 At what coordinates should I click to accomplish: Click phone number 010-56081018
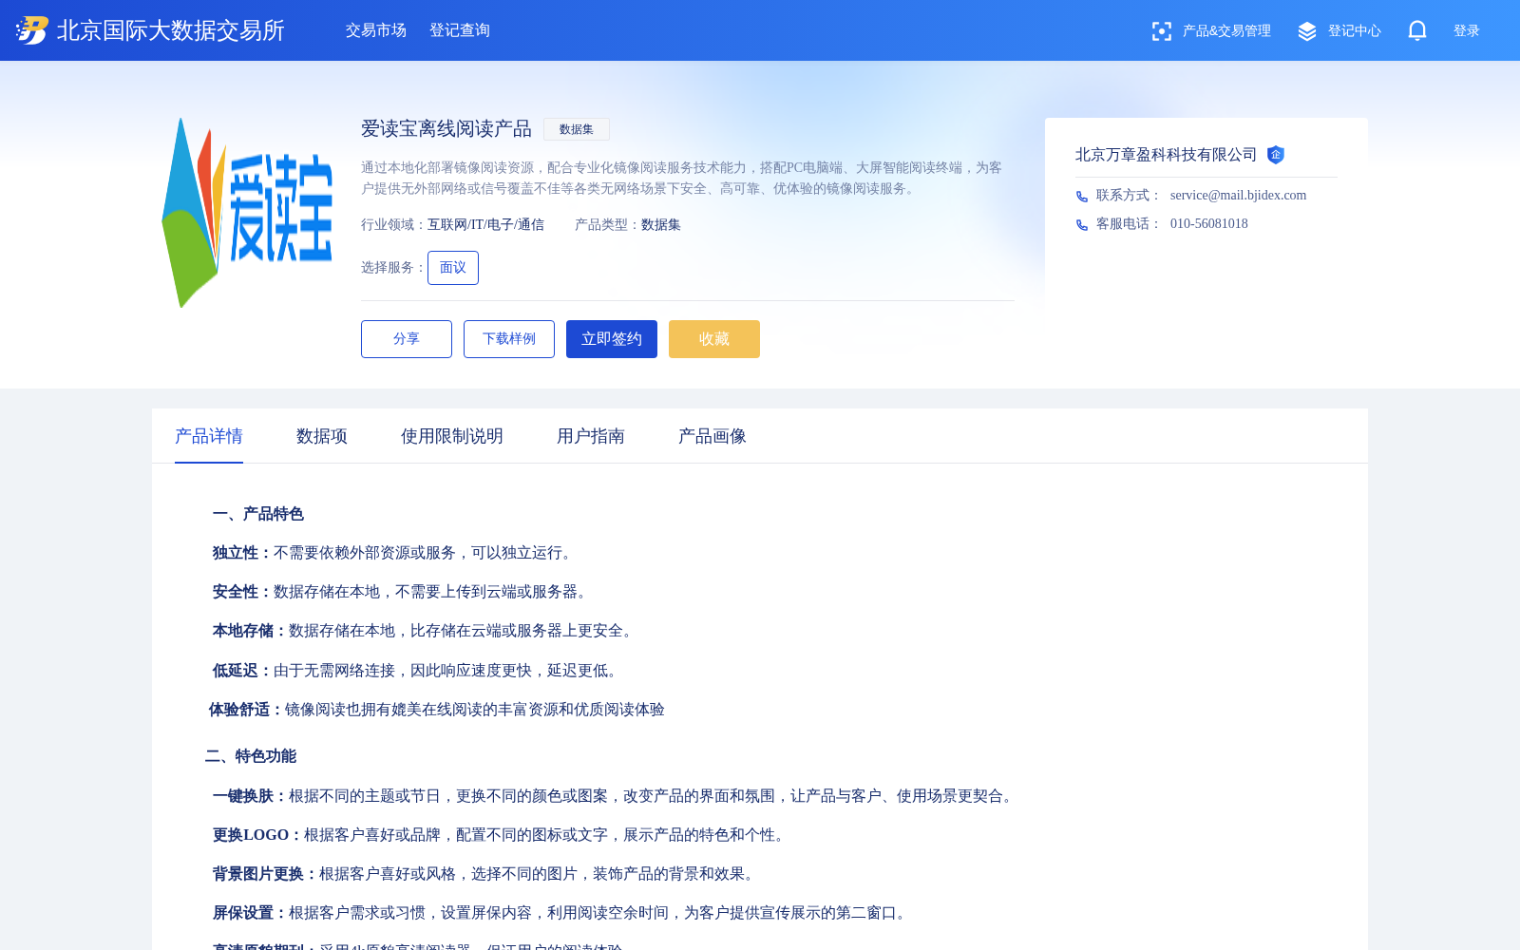coord(1209,224)
